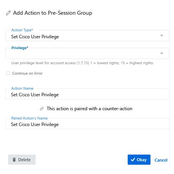Viewport: 174px width, 174px height.
Task: Click 'This action is paired with a counter-action' text
Action: point(89,109)
